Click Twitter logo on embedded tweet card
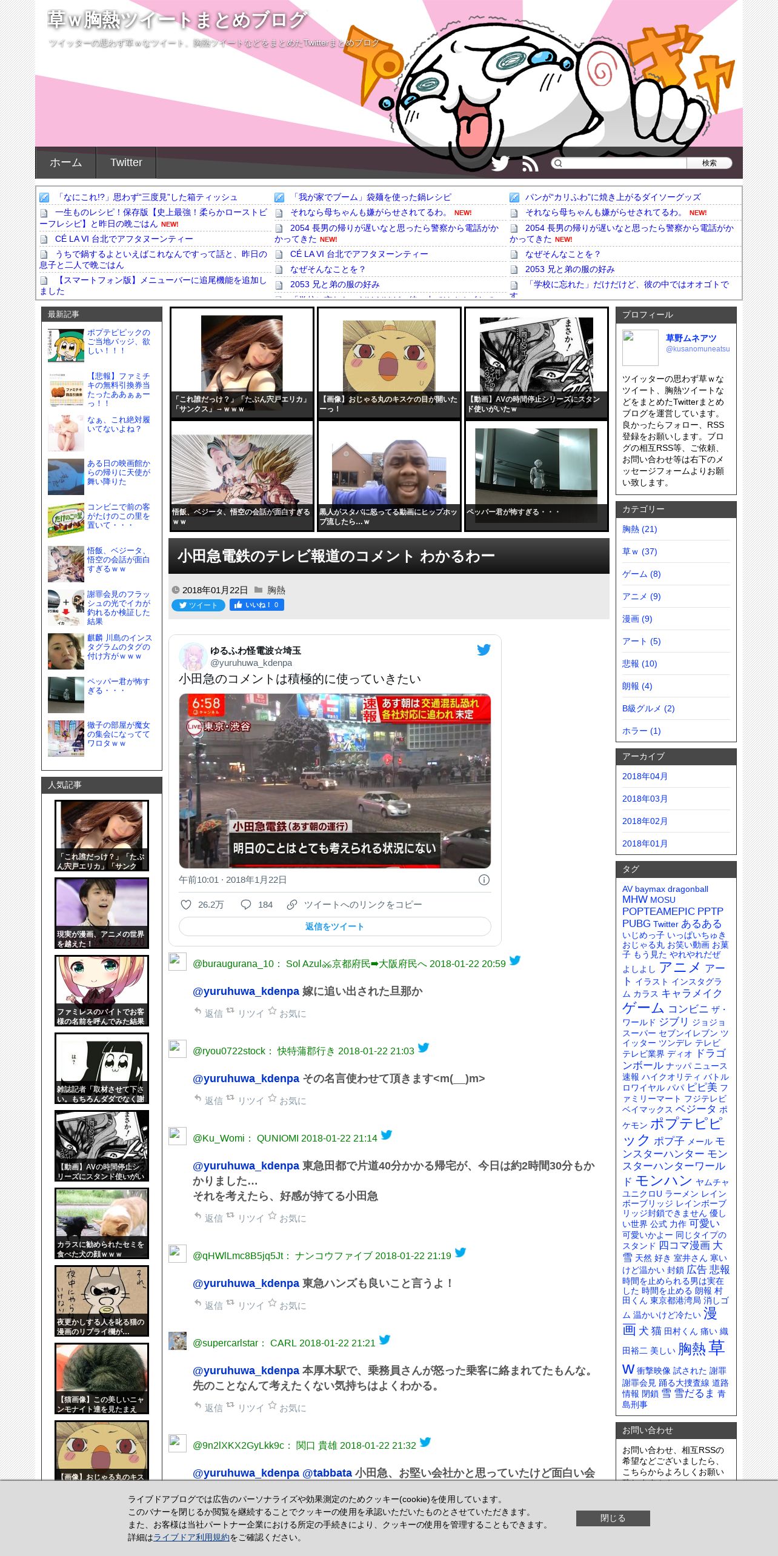The image size is (778, 1556). [484, 650]
